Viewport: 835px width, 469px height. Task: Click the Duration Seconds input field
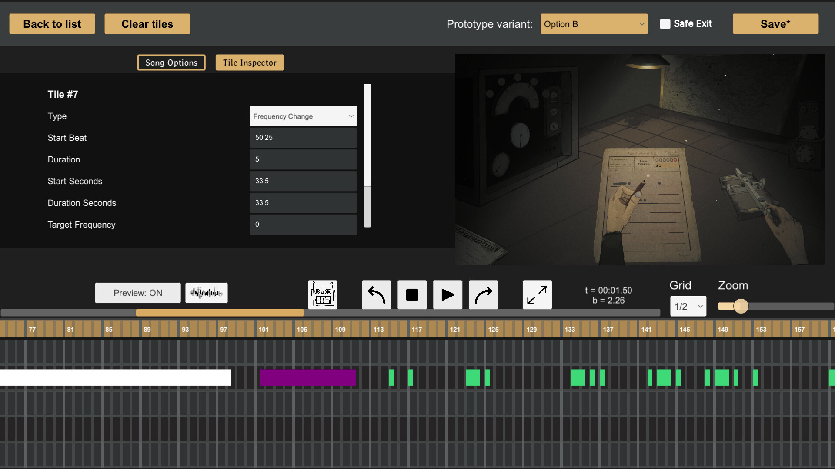(303, 203)
